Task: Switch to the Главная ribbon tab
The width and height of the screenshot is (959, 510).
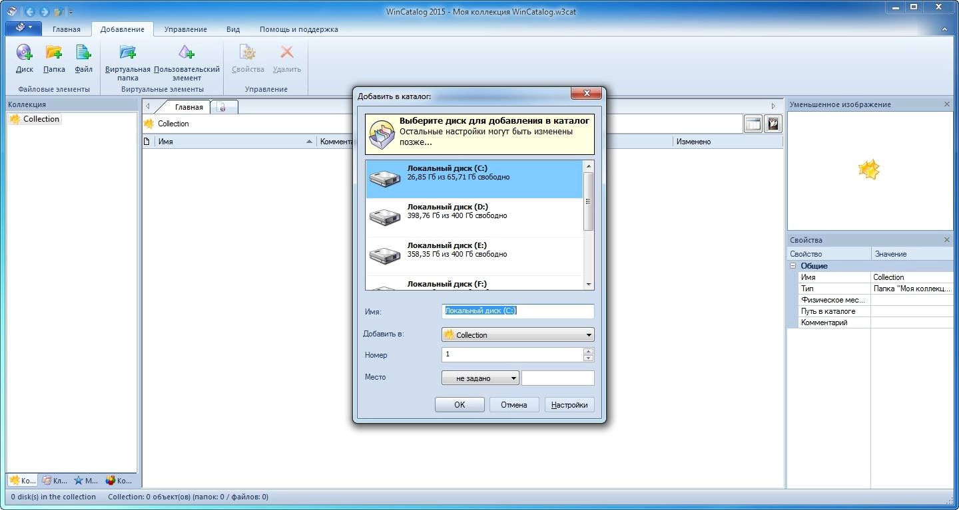Action: pyautogui.click(x=67, y=29)
